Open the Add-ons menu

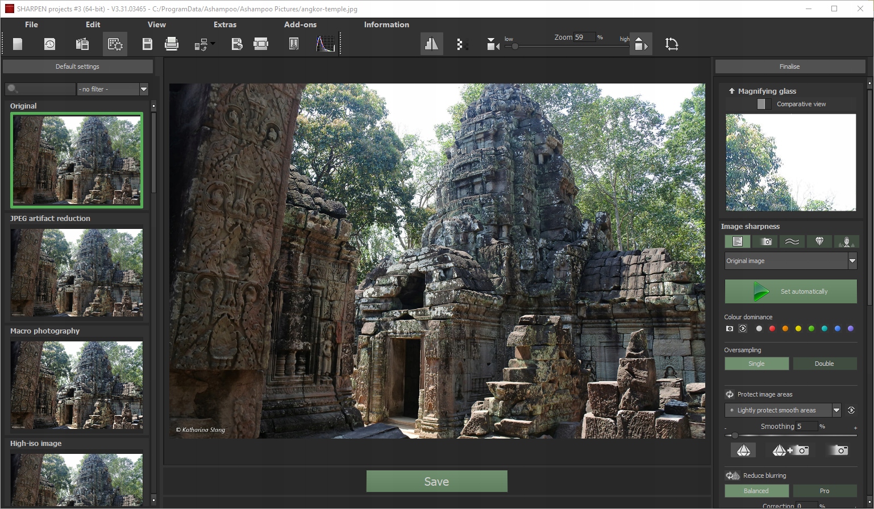point(300,24)
